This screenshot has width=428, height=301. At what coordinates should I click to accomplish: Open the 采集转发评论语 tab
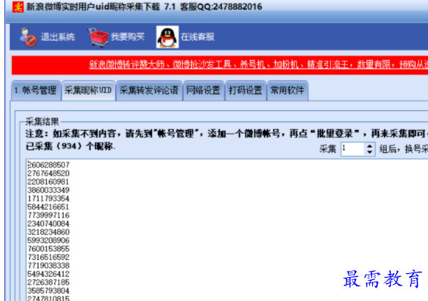[x=149, y=90]
